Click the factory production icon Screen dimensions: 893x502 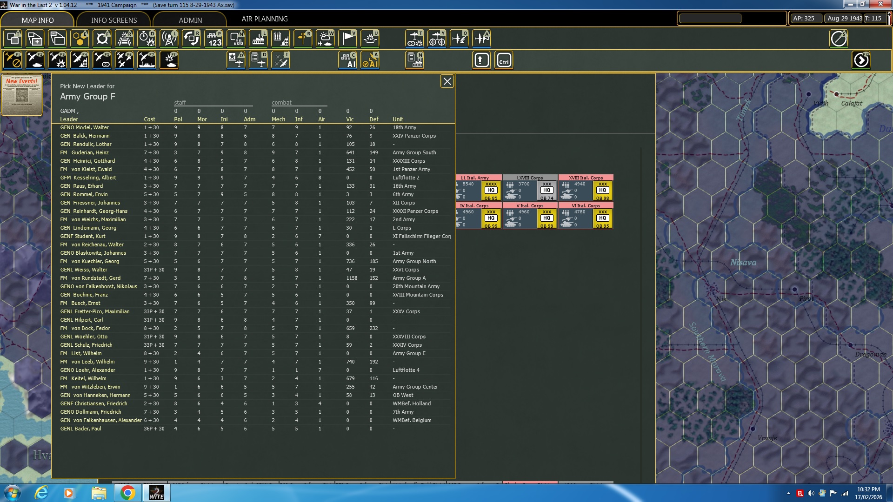point(258,39)
